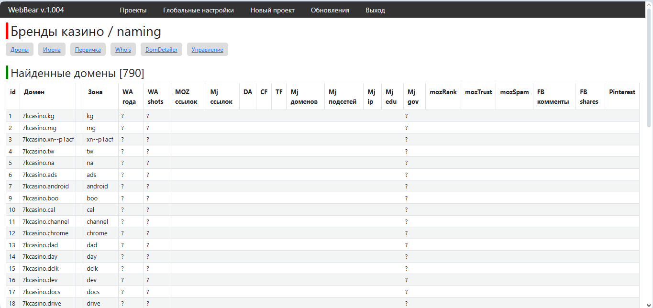This screenshot has height=308, width=653.
Task: Select the domain 7kcasino.day
Action: pos(40,256)
